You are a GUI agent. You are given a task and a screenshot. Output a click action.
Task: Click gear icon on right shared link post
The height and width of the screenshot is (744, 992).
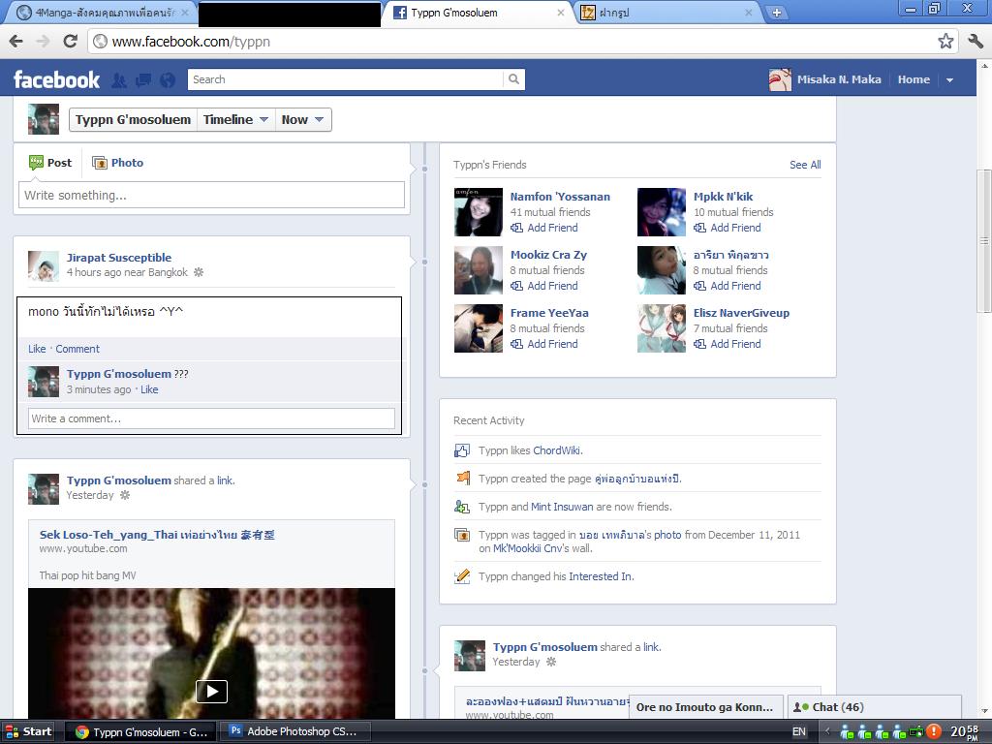pyautogui.click(x=551, y=662)
